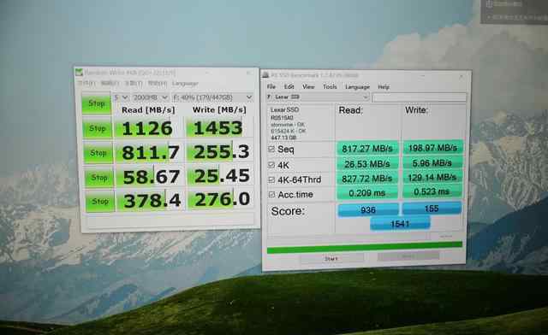Click the Stop button beside 1126 read result
Viewport: 548px width, 335px height.
tap(97, 129)
